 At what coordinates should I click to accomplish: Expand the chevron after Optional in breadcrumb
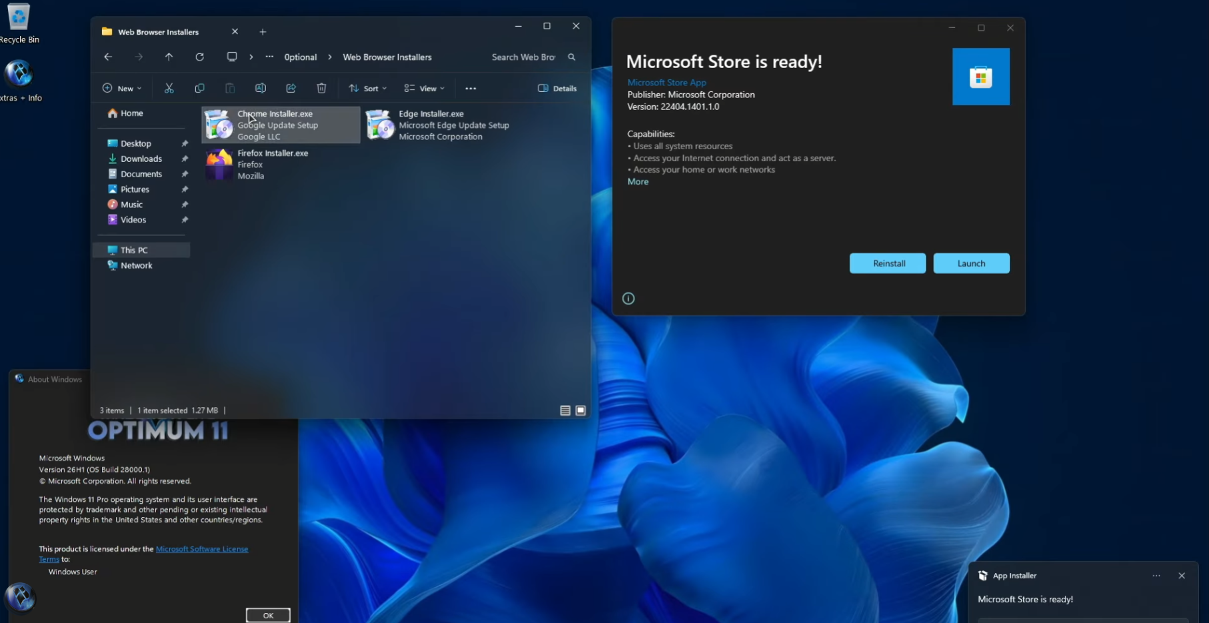(x=330, y=57)
